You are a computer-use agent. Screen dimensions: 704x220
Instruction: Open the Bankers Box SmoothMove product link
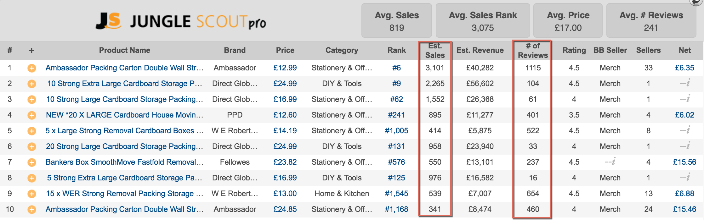pyautogui.click(x=124, y=162)
